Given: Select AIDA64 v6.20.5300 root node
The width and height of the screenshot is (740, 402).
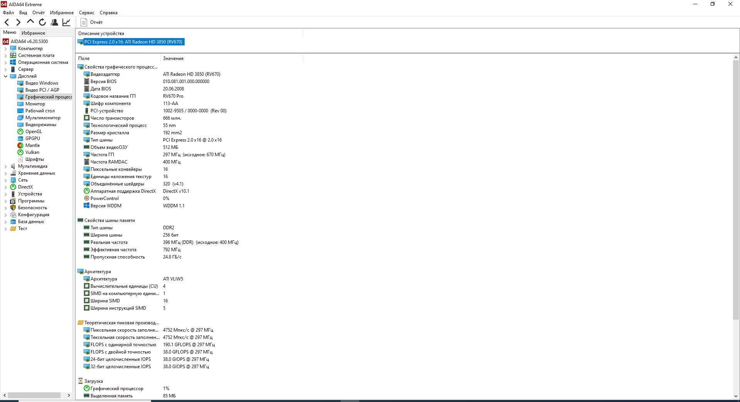Looking at the screenshot, I should [25, 42].
